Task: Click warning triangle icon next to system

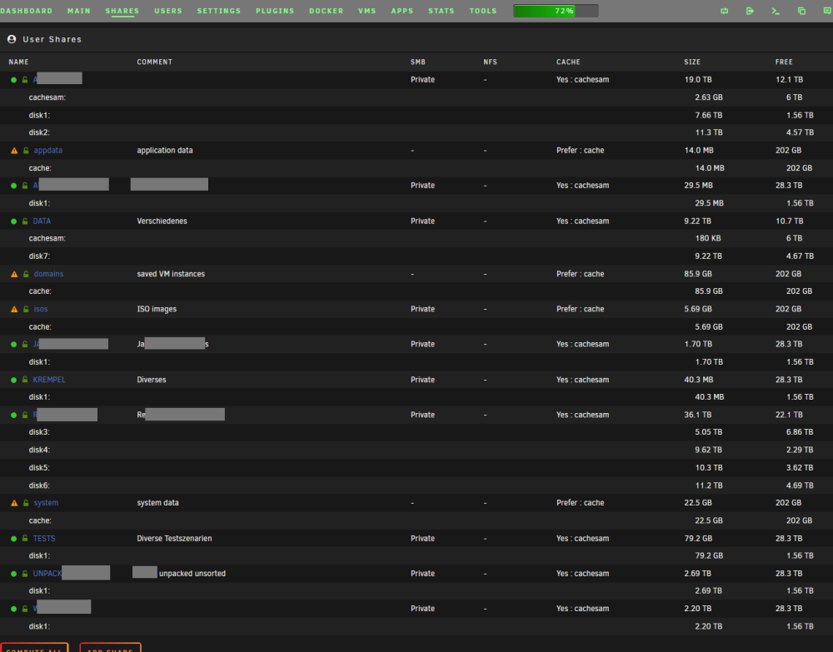Action: tap(14, 503)
